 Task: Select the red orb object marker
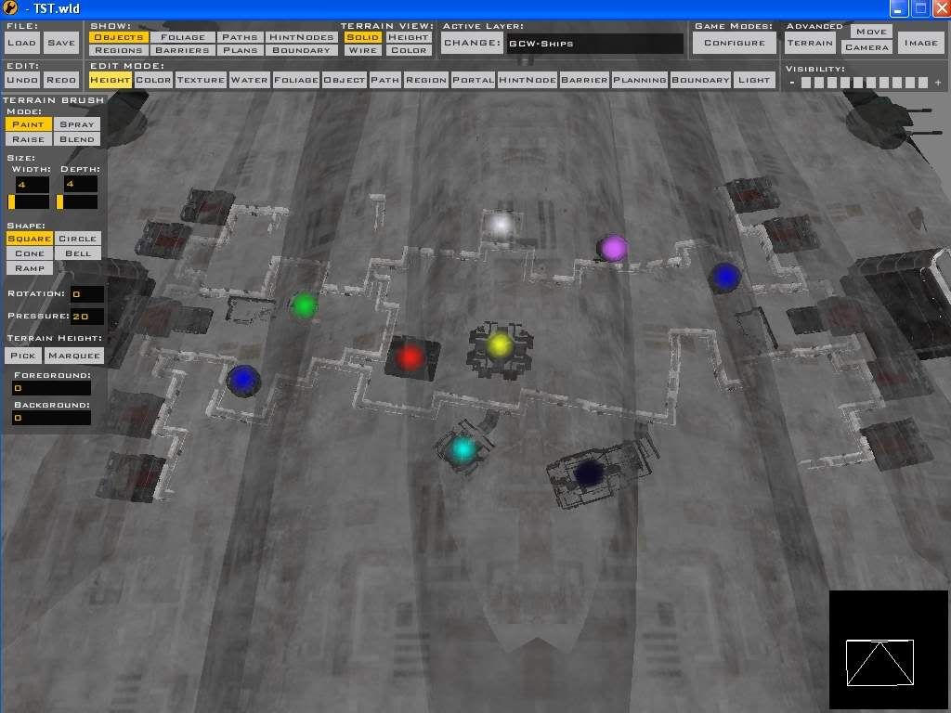point(410,356)
